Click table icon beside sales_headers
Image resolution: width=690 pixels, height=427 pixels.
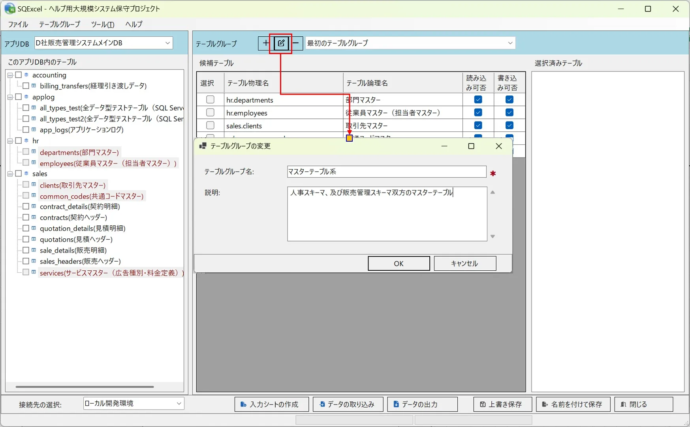tap(34, 261)
